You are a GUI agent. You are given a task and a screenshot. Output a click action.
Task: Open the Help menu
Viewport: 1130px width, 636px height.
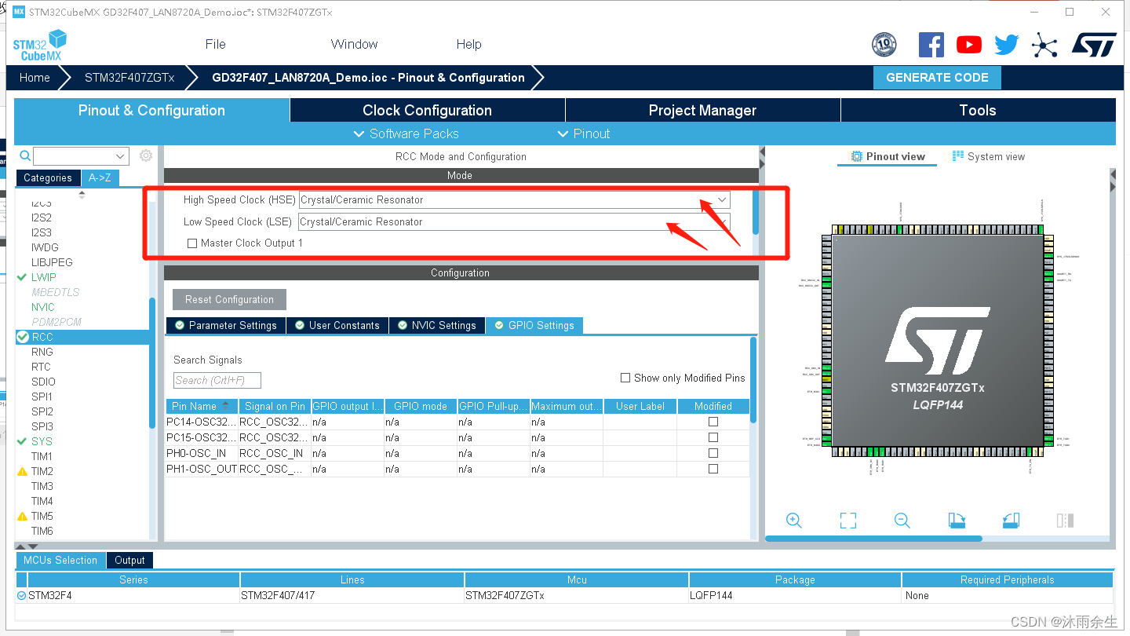click(468, 44)
